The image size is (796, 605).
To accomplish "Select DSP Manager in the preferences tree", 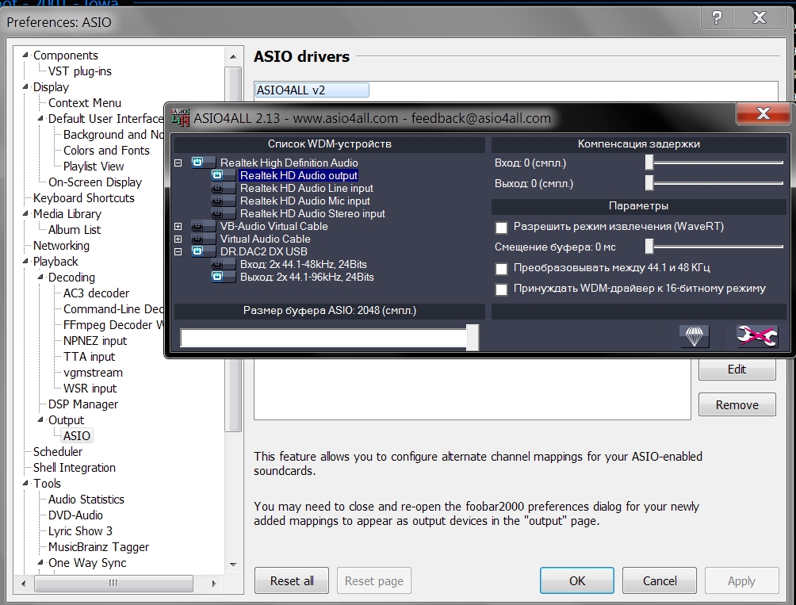I will pos(82,404).
